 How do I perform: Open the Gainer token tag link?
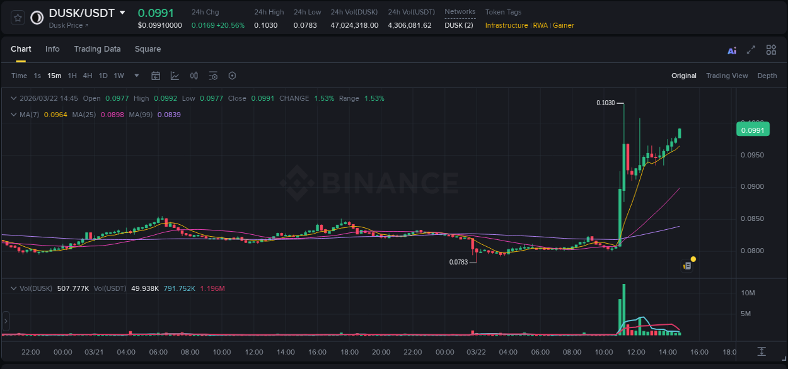click(564, 25)
